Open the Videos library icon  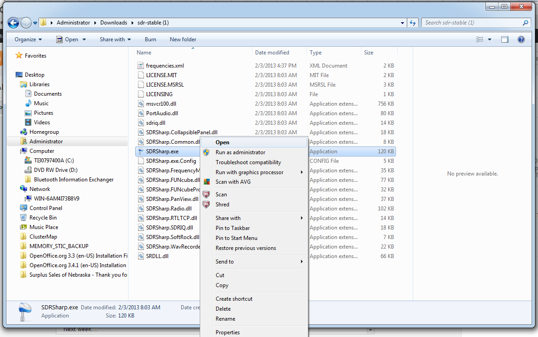tap(29, 122)
